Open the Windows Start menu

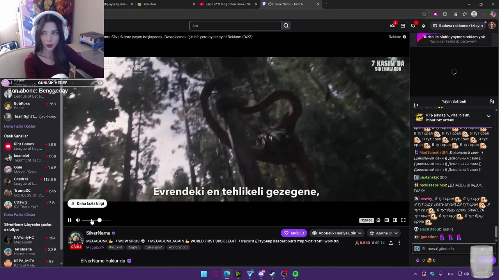[x=204, y=274]
